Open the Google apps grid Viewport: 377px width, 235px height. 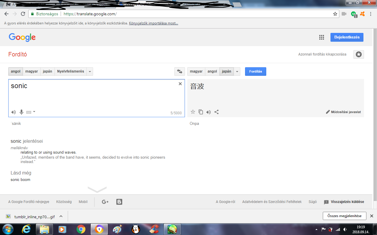[322, 37]
